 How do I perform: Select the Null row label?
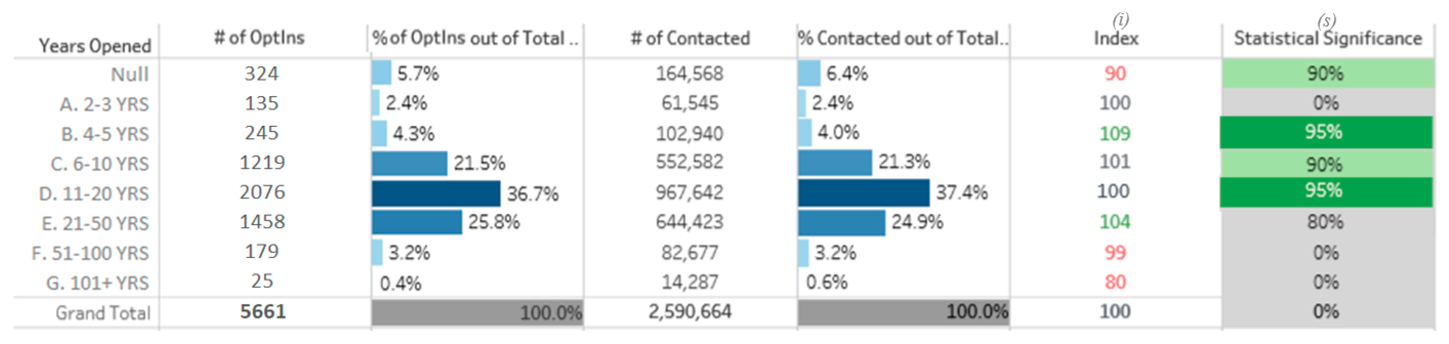pos(129,74)
